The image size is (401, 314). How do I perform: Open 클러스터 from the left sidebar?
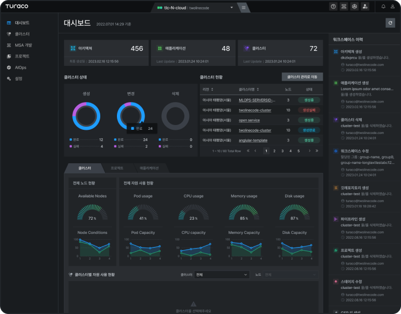pyautogui.click(x=21, y=34)
